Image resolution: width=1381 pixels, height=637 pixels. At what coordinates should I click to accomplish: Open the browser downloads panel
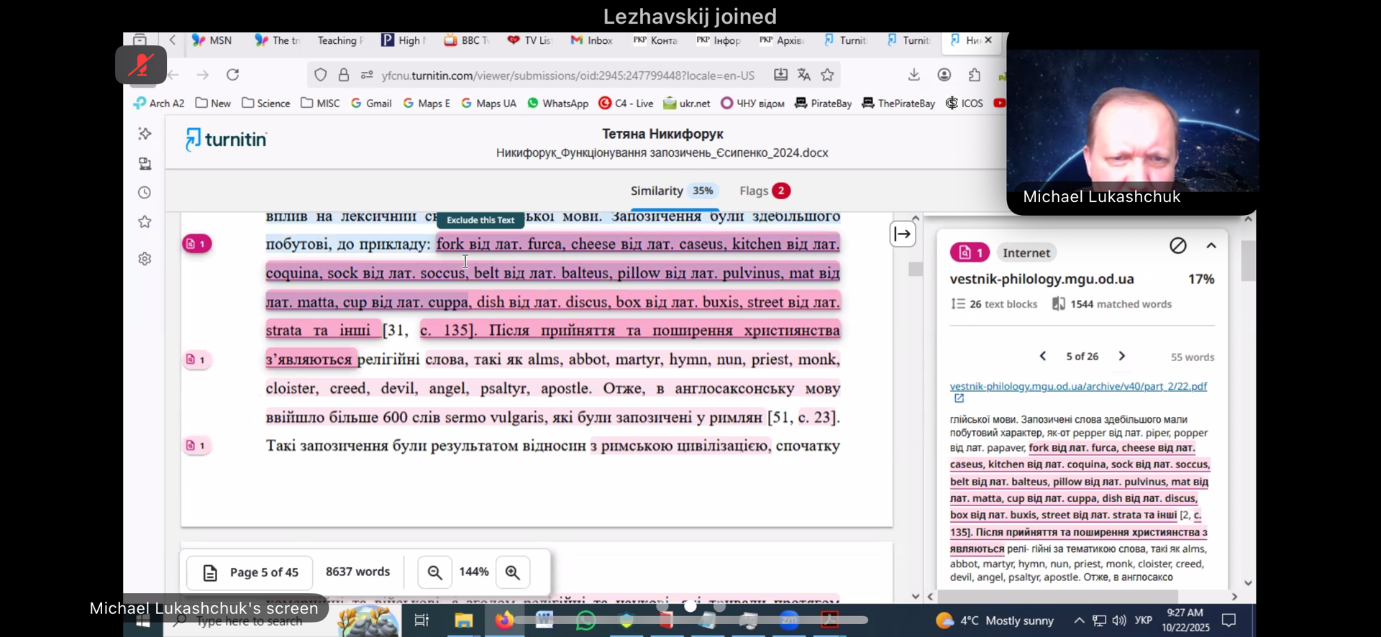913,75
